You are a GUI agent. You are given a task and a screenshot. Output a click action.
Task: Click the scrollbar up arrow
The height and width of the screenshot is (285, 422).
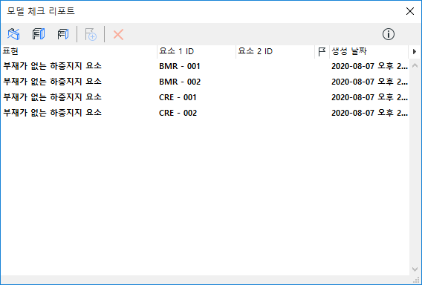click(x=415, y=65)
